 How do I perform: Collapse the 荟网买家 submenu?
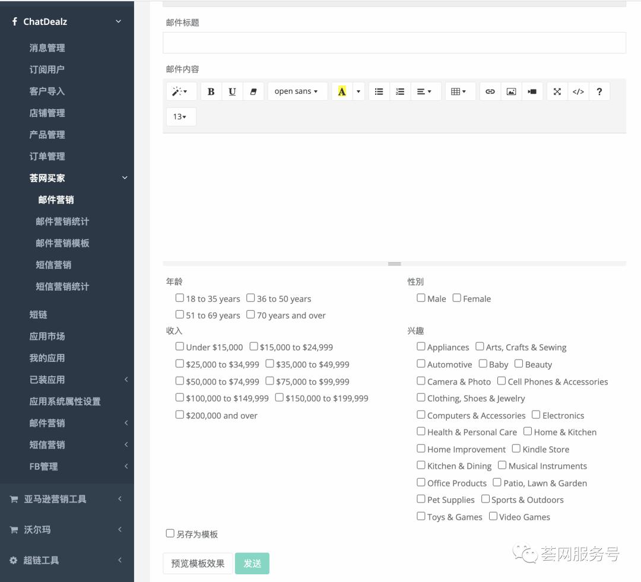click(125, 178)
